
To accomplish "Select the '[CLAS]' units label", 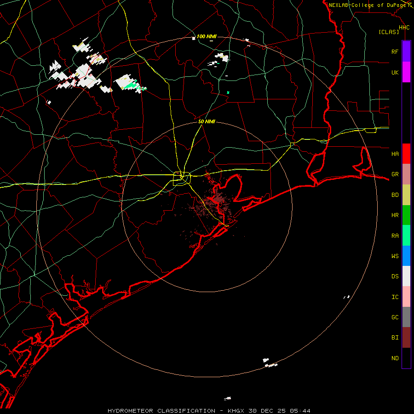I will [389, 32].
